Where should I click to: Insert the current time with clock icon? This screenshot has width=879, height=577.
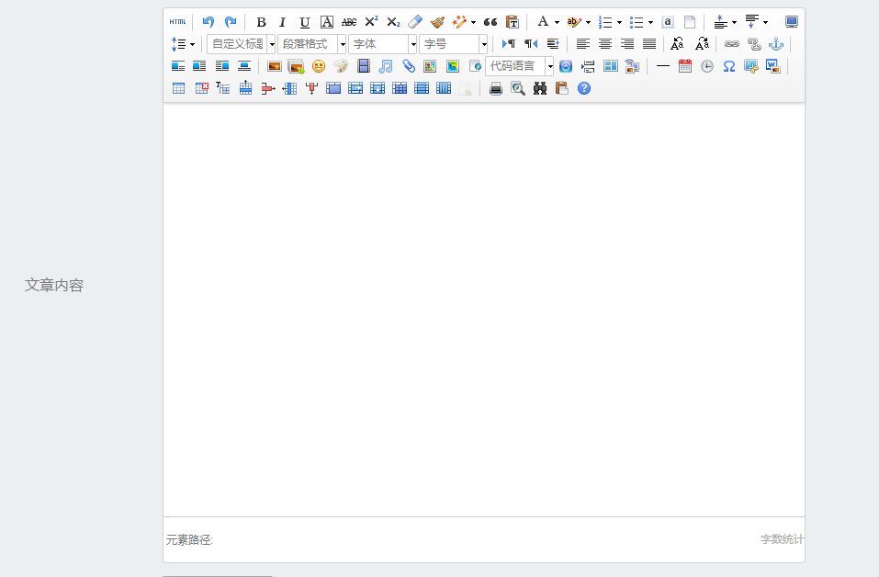click(707, 66)
